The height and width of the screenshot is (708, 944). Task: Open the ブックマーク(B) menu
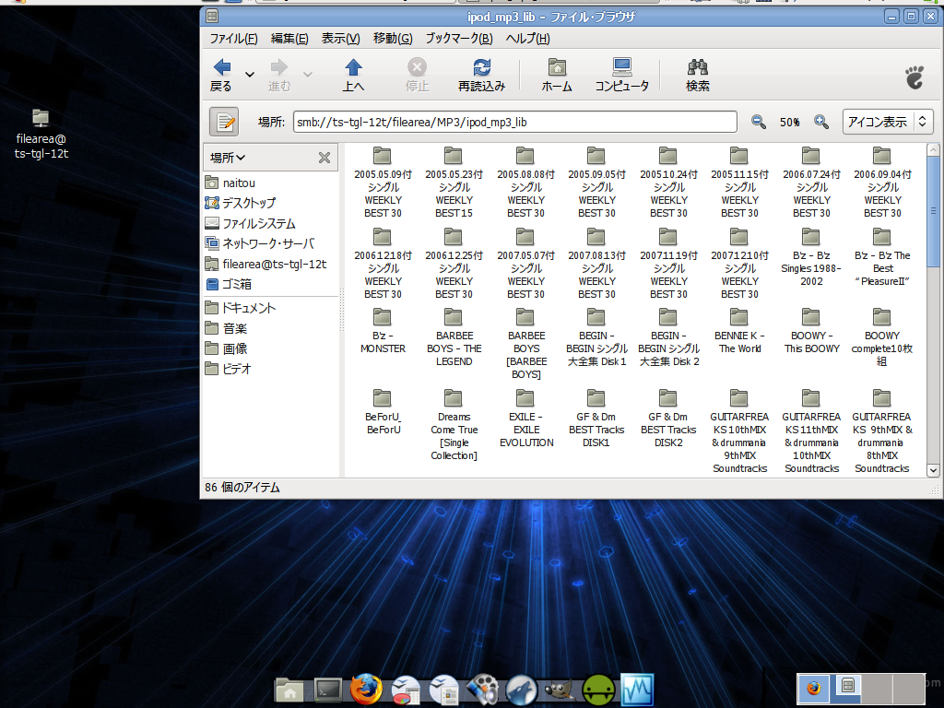(459, 39)
